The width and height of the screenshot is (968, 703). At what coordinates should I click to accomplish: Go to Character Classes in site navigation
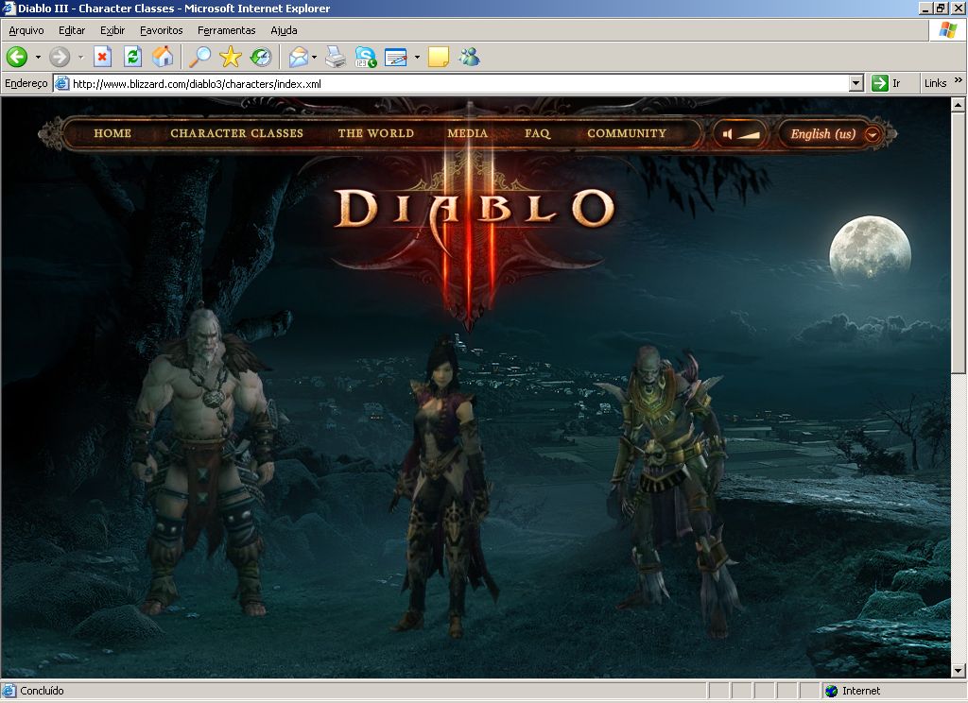pyautogui.click(x=236, y=133)
